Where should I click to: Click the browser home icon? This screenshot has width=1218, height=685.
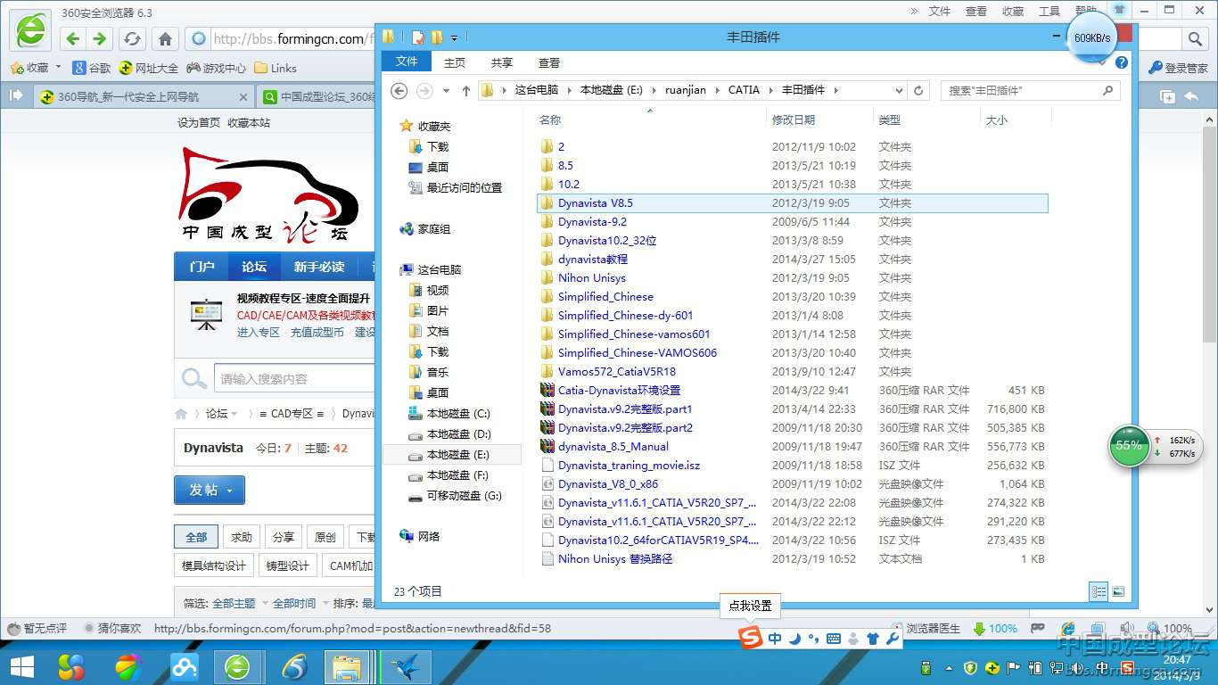165,38
